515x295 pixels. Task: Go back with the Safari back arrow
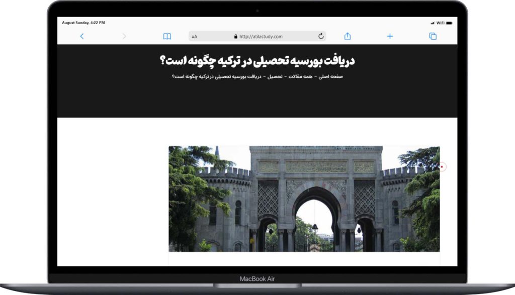(82, 36)
